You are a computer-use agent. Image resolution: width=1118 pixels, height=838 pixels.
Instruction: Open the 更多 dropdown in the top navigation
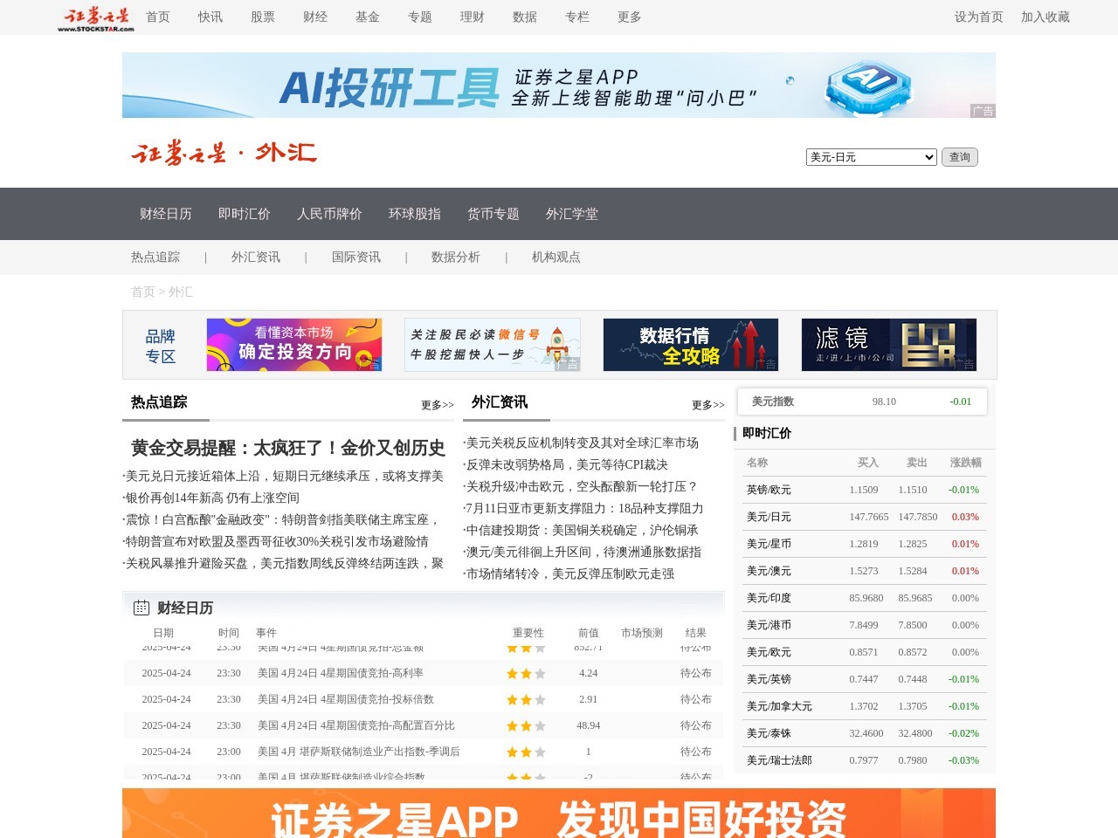coord(629,17)
